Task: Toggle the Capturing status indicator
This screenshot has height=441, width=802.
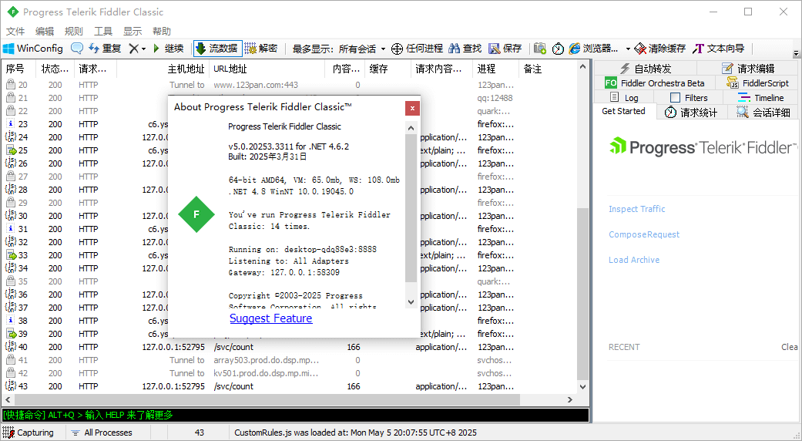Action: pyautogui.click(x=29, y=433)
